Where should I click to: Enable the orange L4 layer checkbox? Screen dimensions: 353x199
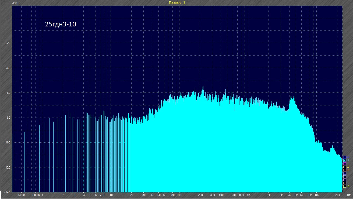[x=344, y=170]
